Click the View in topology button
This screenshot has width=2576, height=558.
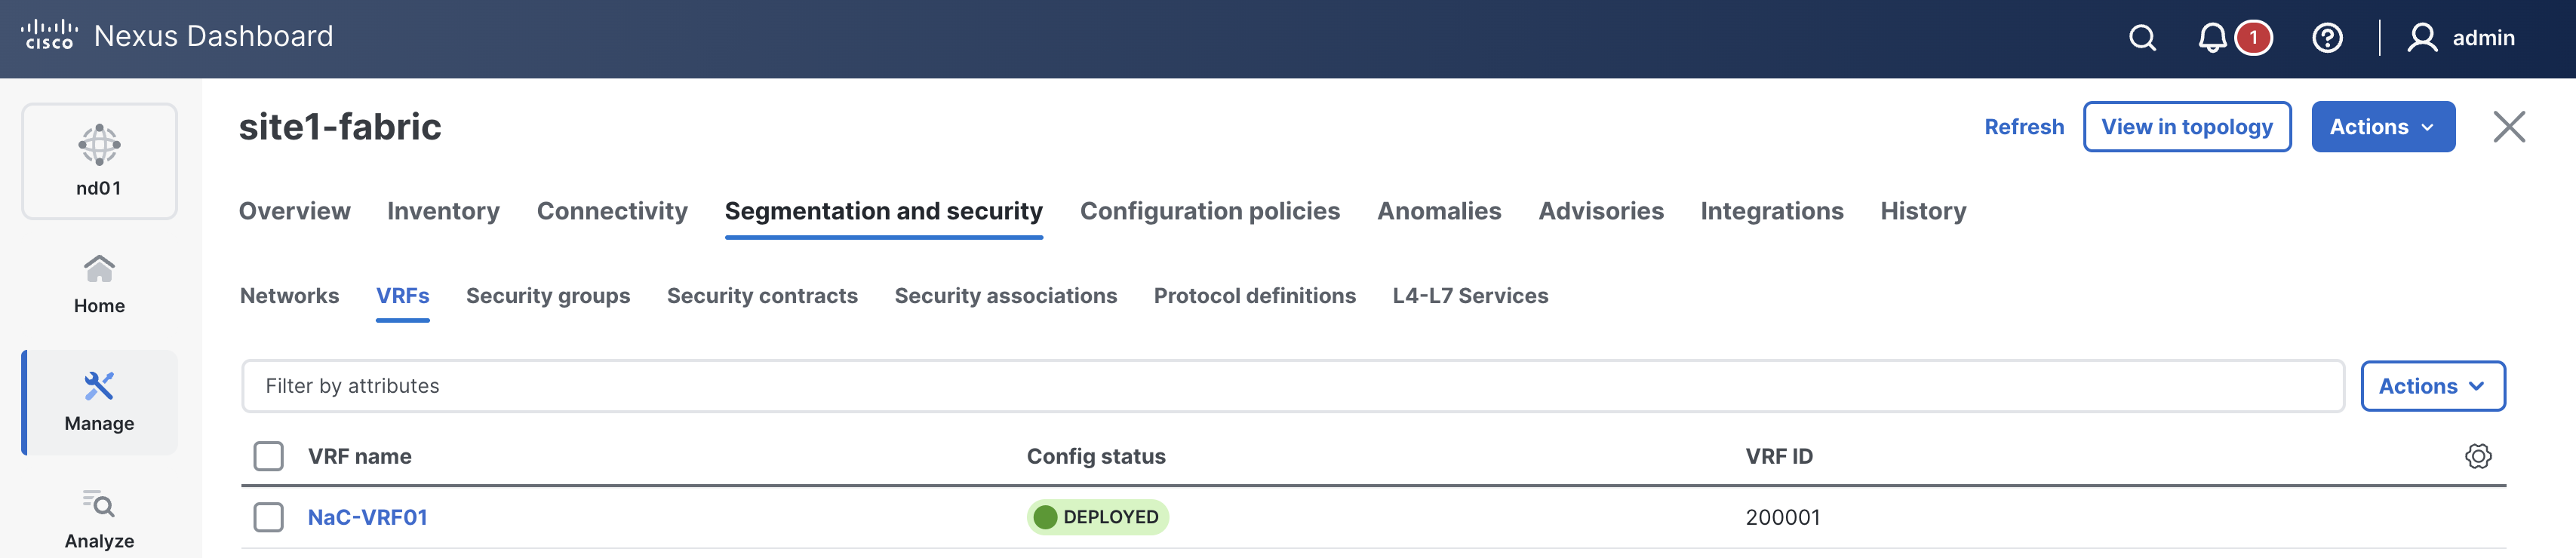[2186, 127]
